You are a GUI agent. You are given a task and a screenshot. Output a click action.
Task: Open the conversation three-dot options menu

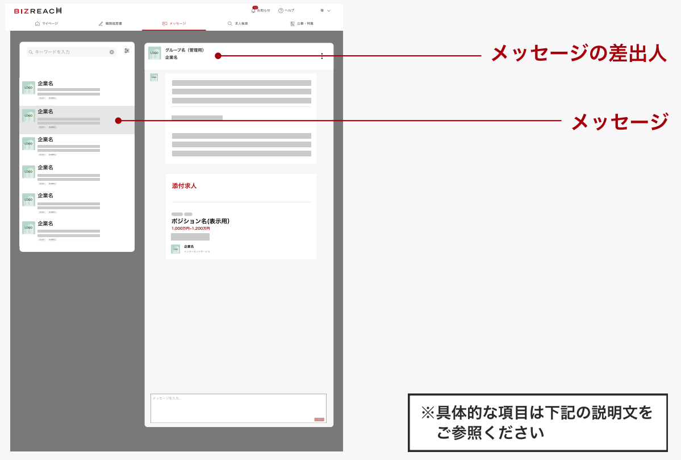pos(322,55)
